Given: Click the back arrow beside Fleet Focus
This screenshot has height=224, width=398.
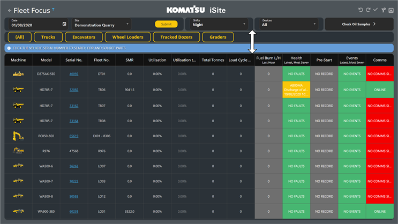Looking at the screenshot, I should [10, 10].
